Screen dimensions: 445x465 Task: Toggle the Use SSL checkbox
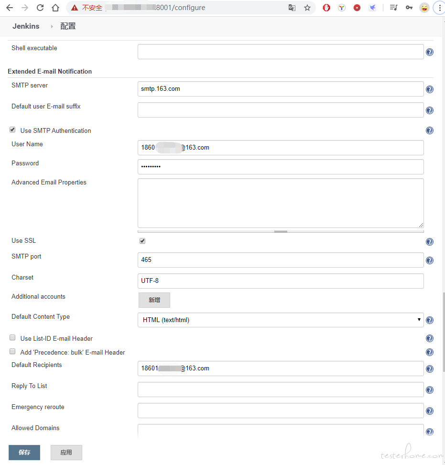[x=142, y=241]
